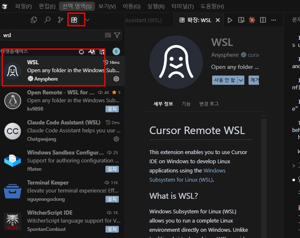Screen dimensions: 300x238
Task: Open the extension filter funnel icon
Action: [x=117, y=35]
